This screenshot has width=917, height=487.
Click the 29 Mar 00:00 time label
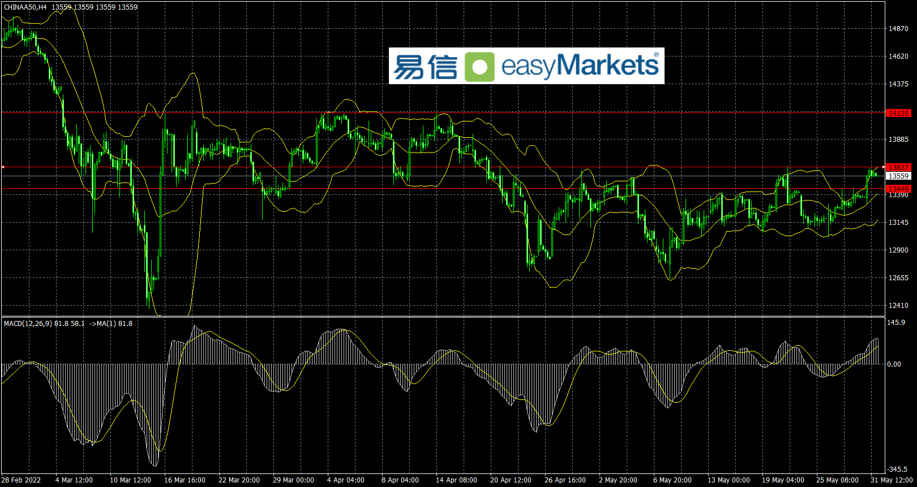pyautogui.click(x=293, y=480)
